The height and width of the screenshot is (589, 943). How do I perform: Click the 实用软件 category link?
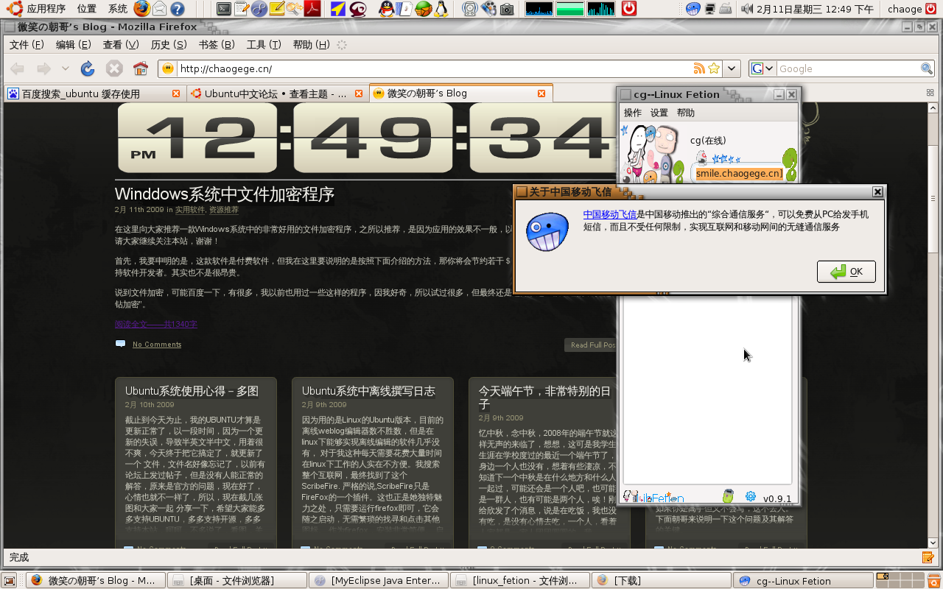[x=190, y=210]
